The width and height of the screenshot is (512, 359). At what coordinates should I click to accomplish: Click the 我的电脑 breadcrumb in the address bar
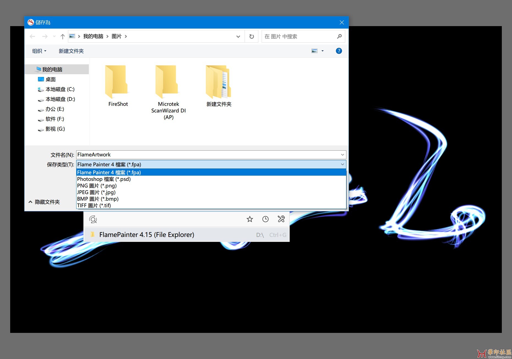tap(93, 36)
